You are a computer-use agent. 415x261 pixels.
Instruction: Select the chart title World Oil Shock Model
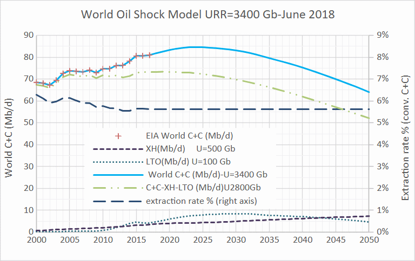207,14
